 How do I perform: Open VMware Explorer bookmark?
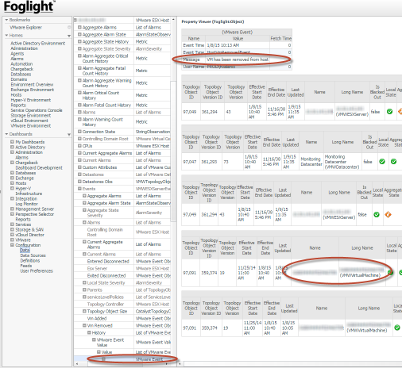25,27
